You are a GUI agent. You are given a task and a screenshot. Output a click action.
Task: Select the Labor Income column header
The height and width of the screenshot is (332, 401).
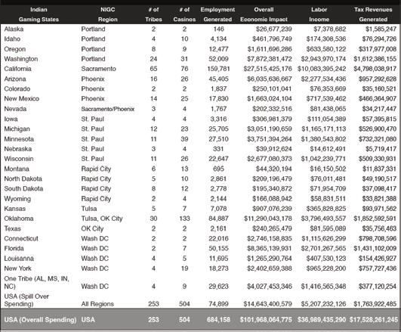pos(319,14)
